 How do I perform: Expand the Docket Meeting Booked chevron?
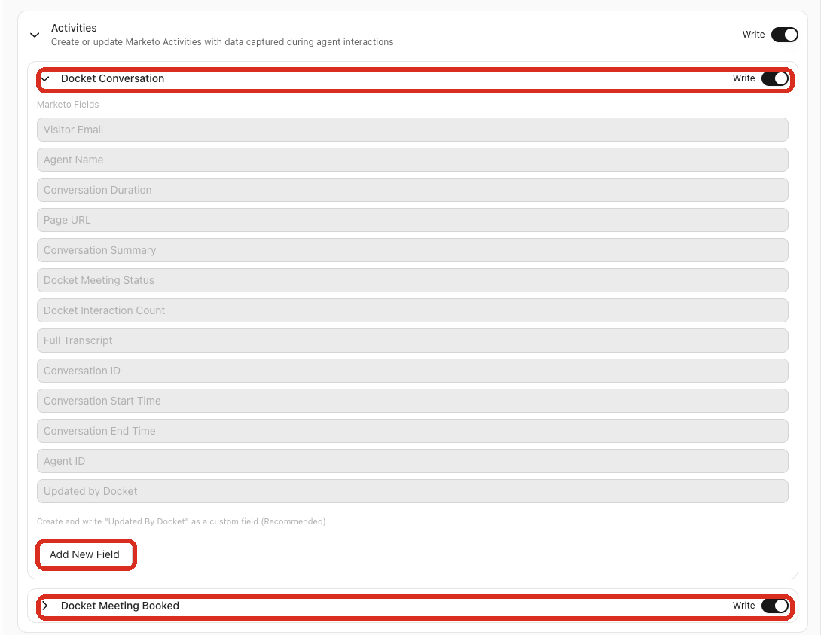click(x=45, y=606)
